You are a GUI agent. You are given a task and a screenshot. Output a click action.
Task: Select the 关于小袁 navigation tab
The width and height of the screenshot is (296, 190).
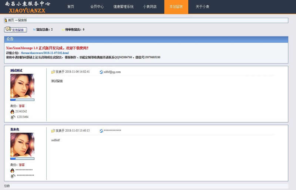202,7
